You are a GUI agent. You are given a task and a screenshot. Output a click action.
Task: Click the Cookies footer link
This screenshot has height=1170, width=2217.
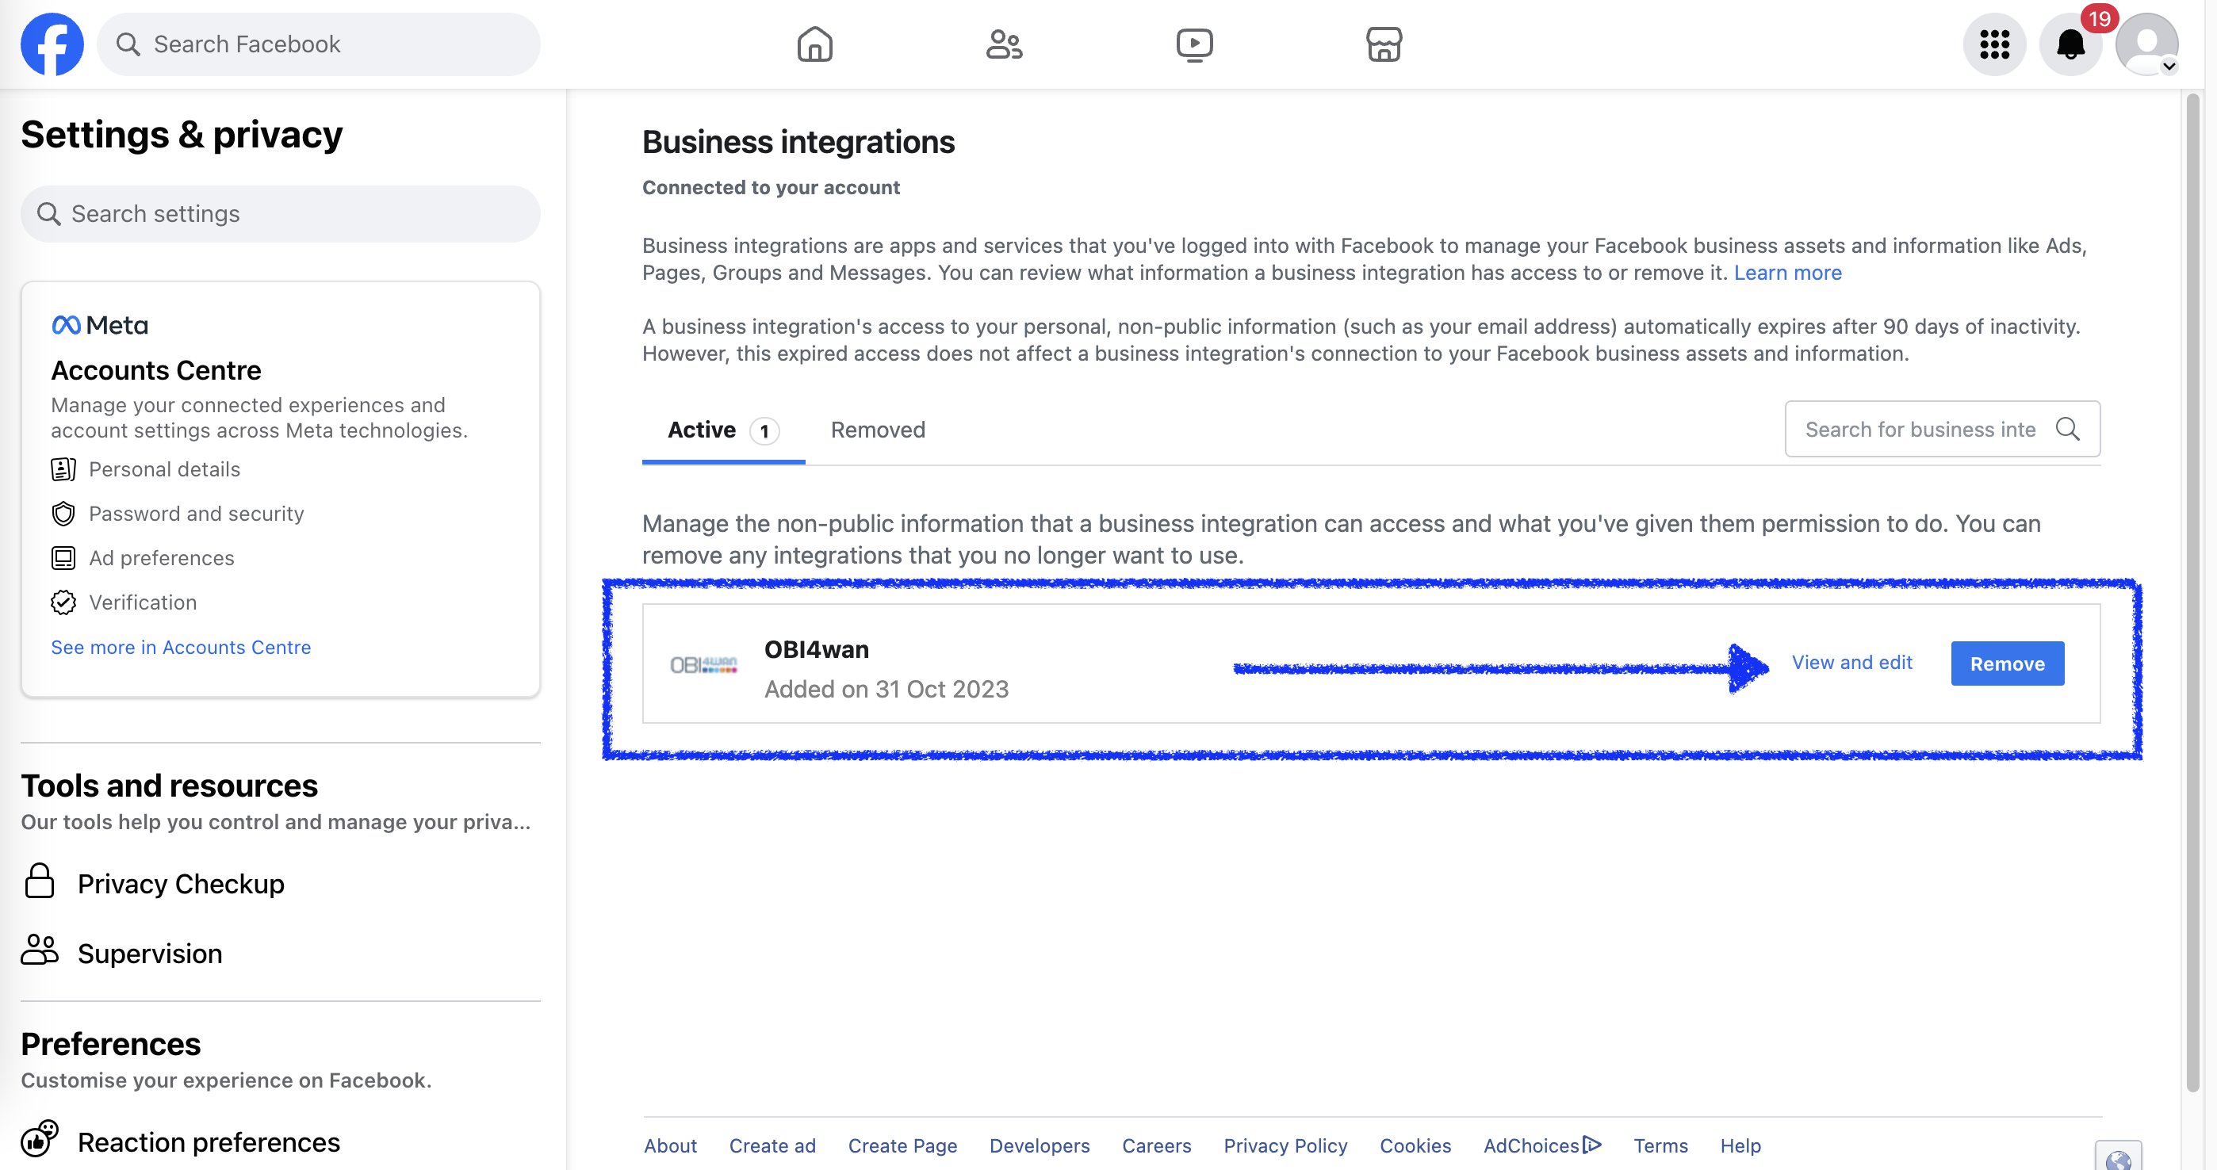coord(1415,1145)
